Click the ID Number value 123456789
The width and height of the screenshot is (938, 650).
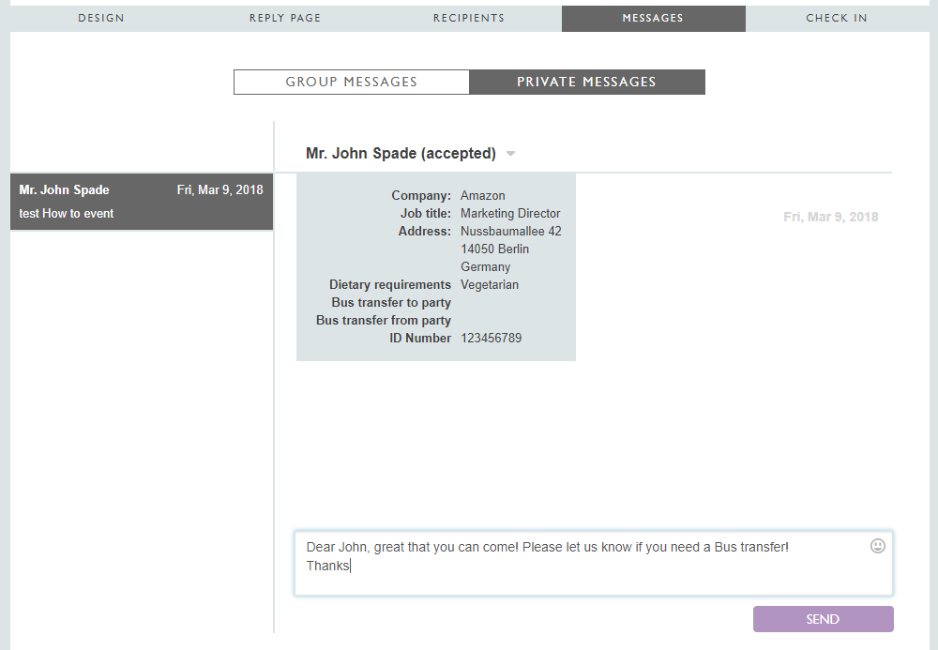pyautogui.click(x=491, y=339)
